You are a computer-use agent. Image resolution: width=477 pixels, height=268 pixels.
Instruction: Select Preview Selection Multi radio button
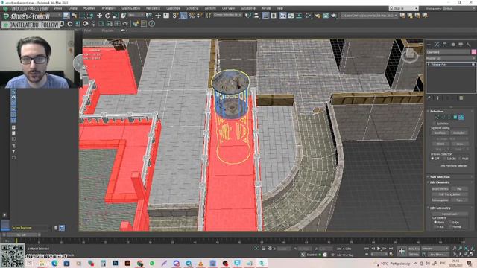click(460, 159)
